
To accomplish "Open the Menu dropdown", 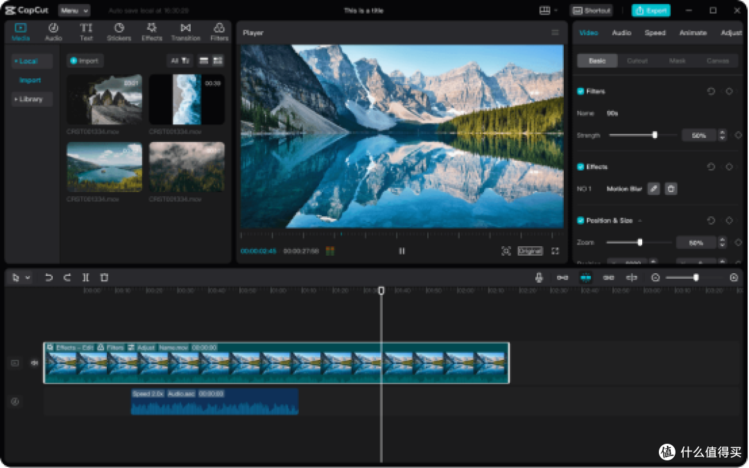I will tap(74, 10).
